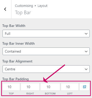Select the Top padding input field
This screenshot has height=98, width=92.
[11, 87]
